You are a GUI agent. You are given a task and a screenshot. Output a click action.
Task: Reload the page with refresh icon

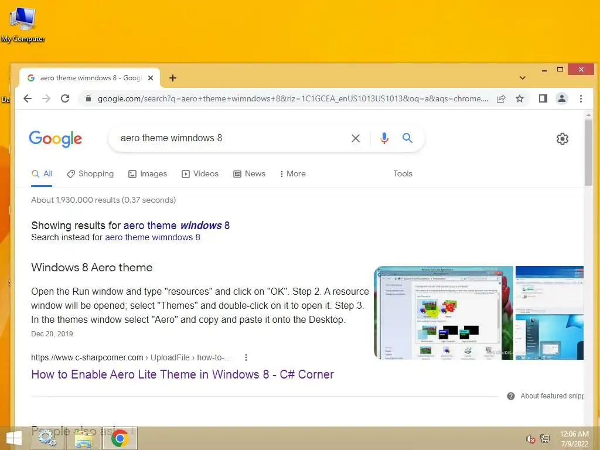pos(65,98)
